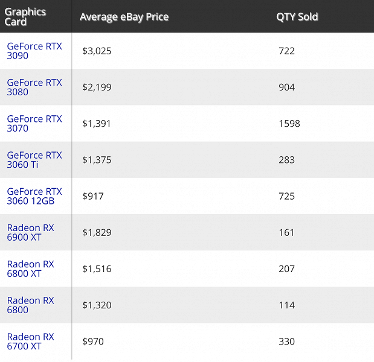Viewport: 374px width, 362px height.
Task: Open the GeForce RTX 3090 link
Action: (x=34, y=51)
